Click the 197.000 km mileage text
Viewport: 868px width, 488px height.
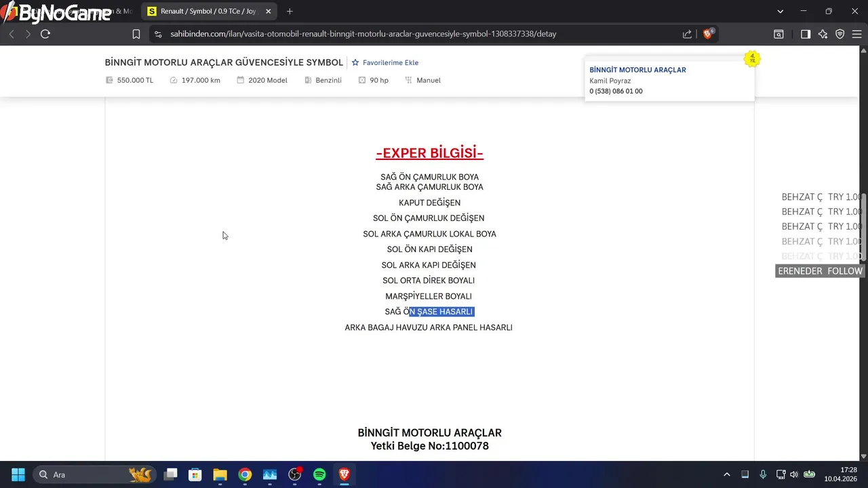(201, 80)
